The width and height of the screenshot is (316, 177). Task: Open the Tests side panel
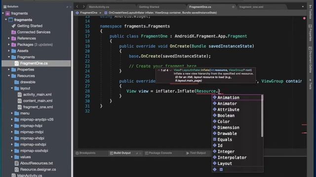pos(311,84)
